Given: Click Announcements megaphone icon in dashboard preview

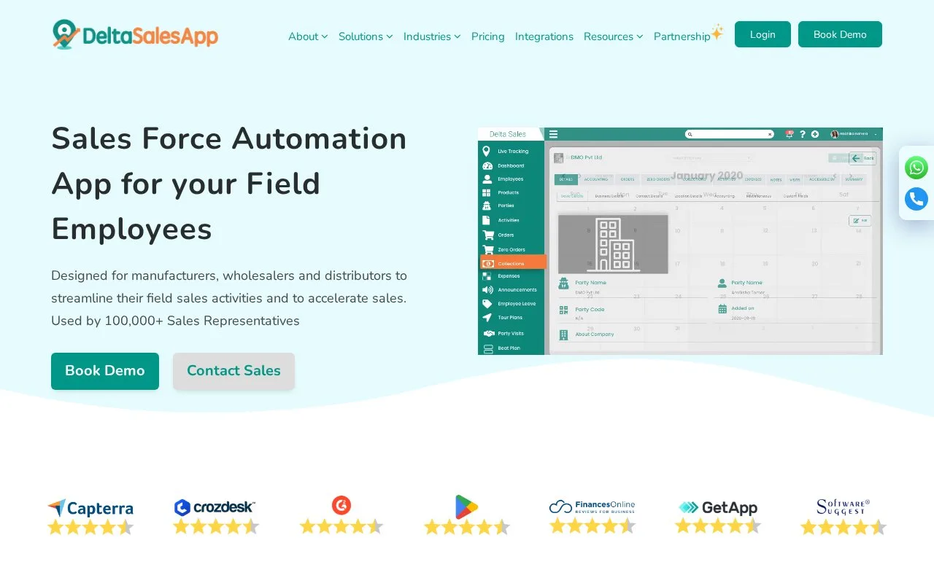Looking at the screenshot, I should [487, 290].
